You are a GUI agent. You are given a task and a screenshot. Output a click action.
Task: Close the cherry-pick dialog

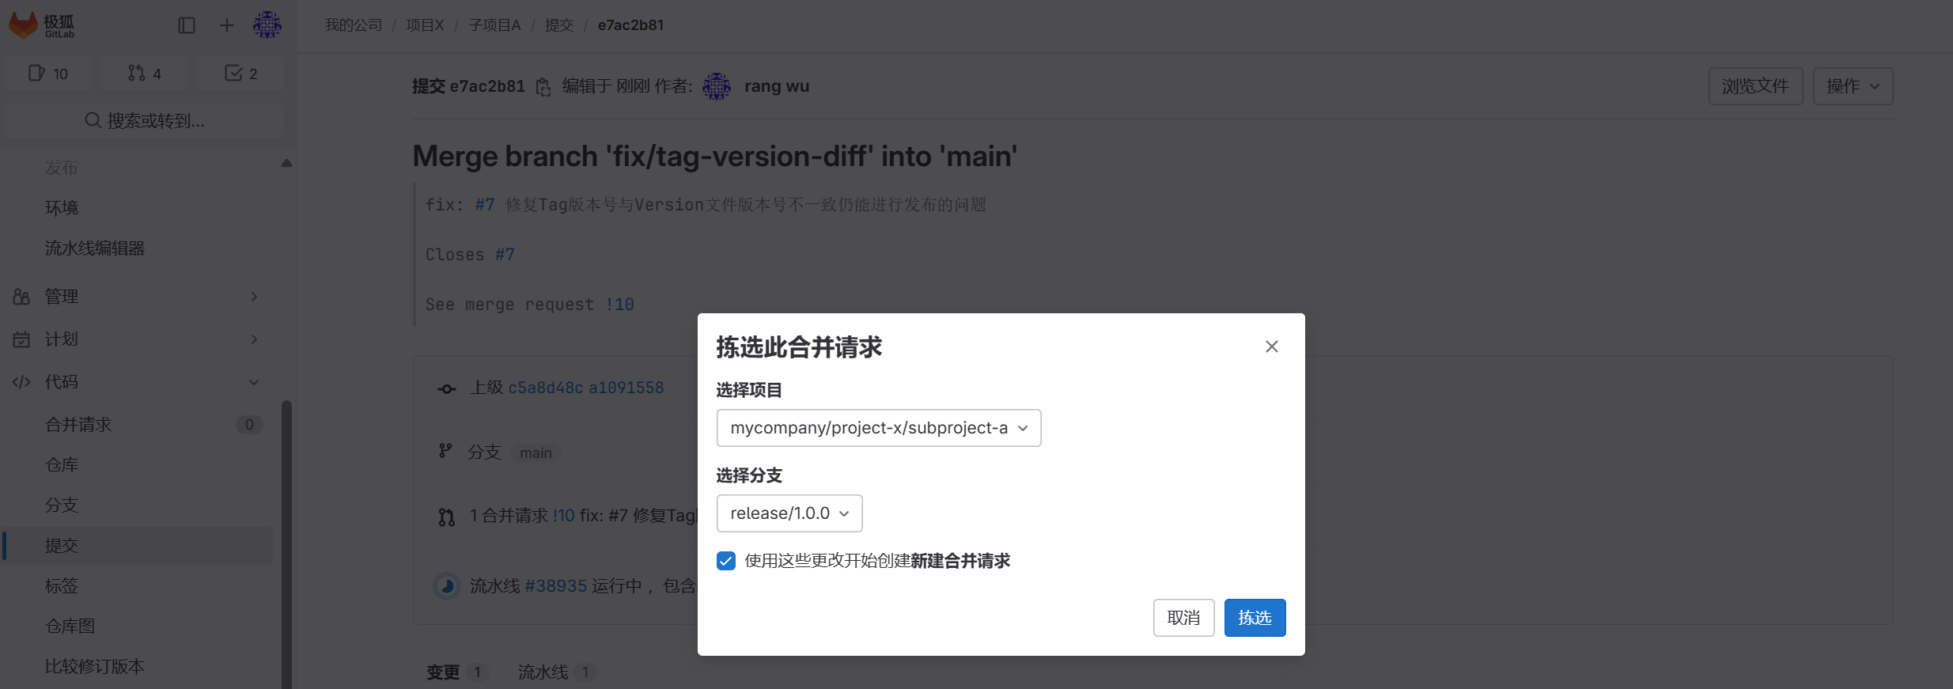(x=1271, y=346)
